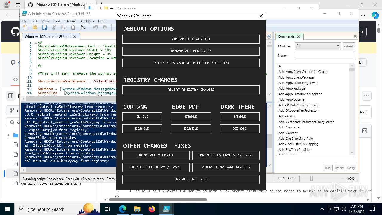Click Install .NET V3.5 button

point(191,179)
